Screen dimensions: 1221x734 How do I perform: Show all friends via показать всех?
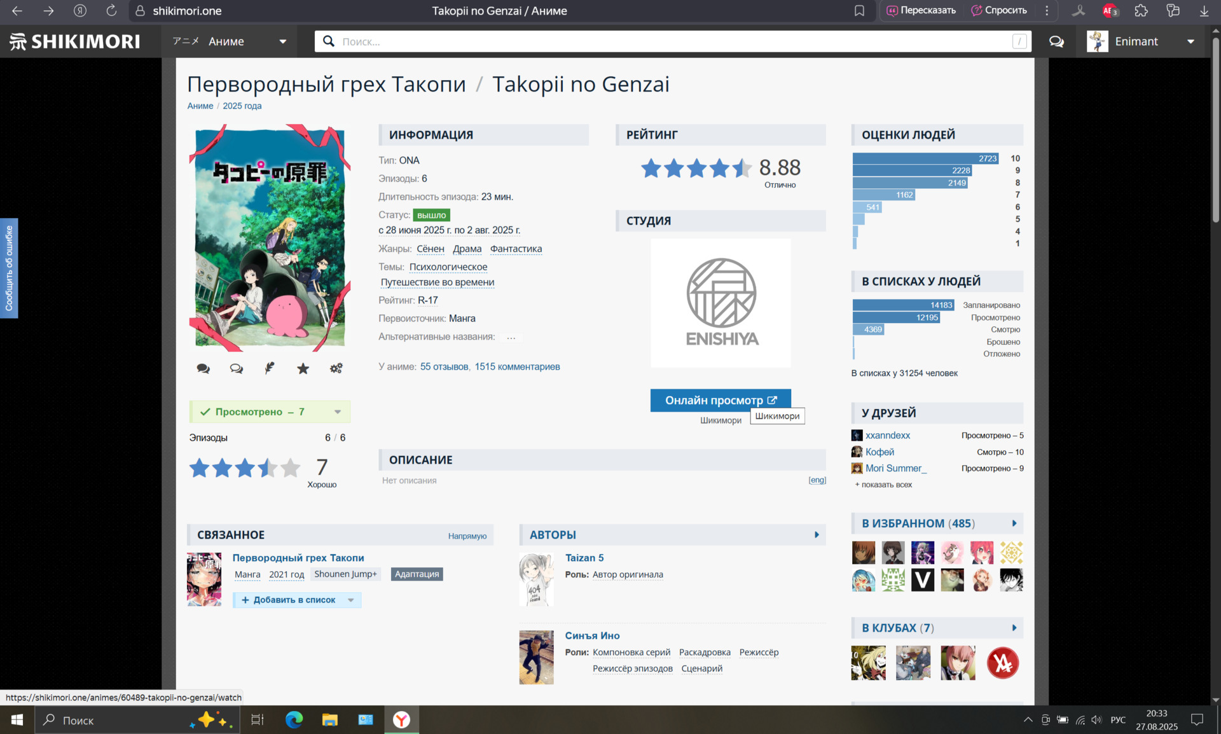[883, 485]
